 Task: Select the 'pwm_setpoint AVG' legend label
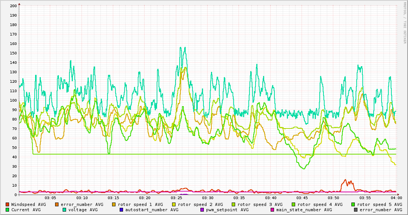coord(228,210)
